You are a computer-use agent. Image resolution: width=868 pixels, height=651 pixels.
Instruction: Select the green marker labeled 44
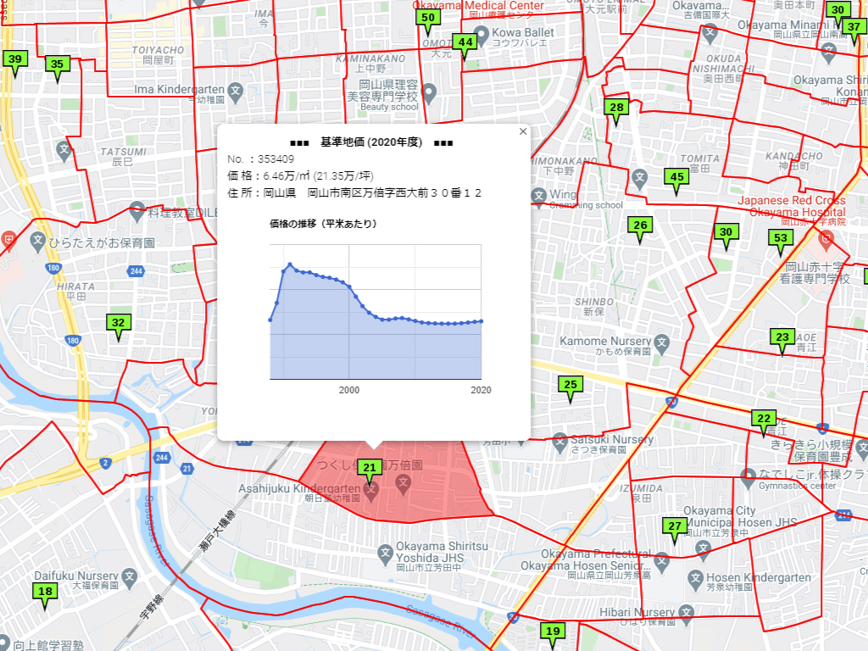coord(464,42)
